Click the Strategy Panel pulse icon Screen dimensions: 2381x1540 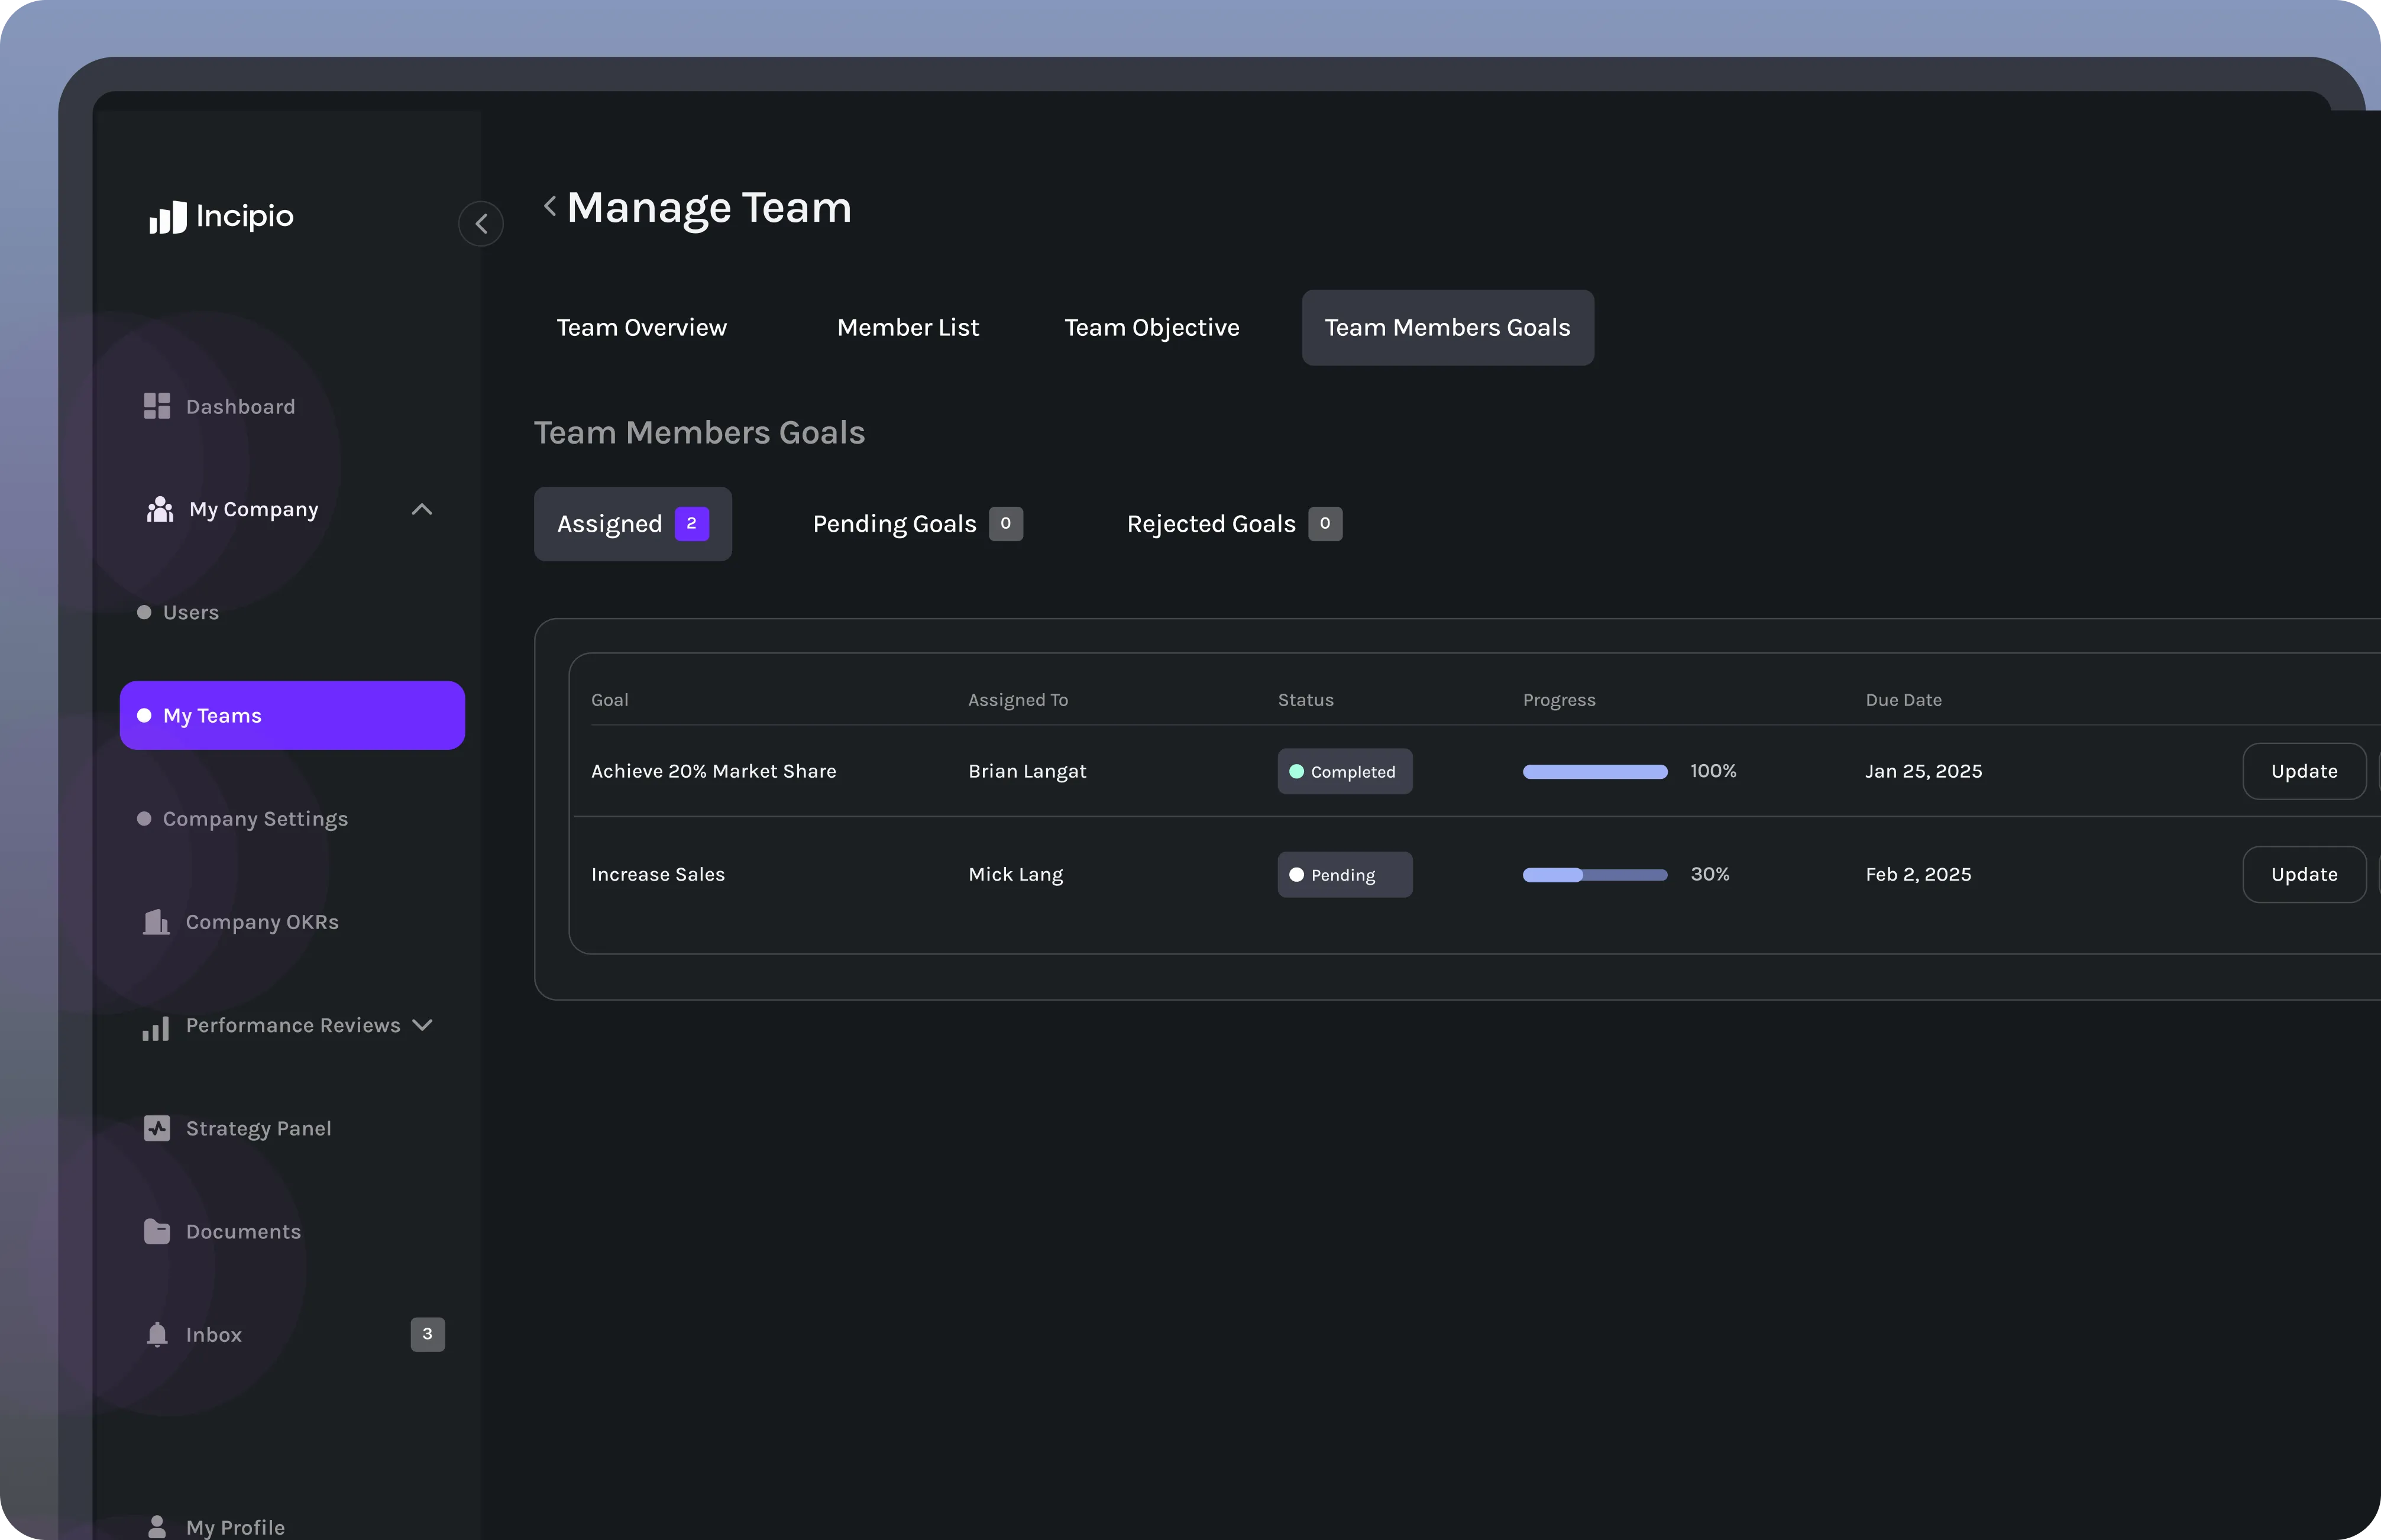[157, 1128]
